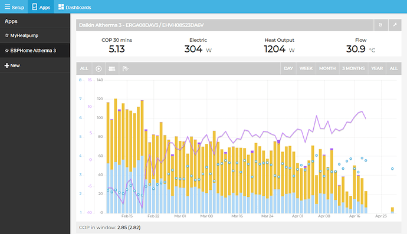Switch chart range to DAY

pyautogui.click(x=288, y=68)
